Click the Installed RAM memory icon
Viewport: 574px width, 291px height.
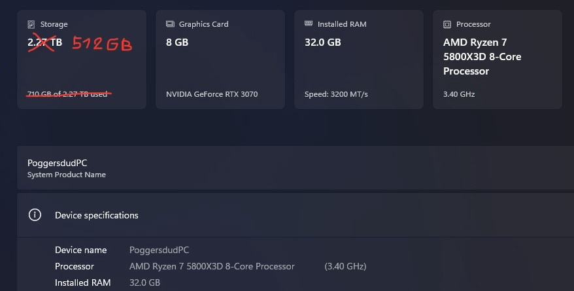[309, 24]
